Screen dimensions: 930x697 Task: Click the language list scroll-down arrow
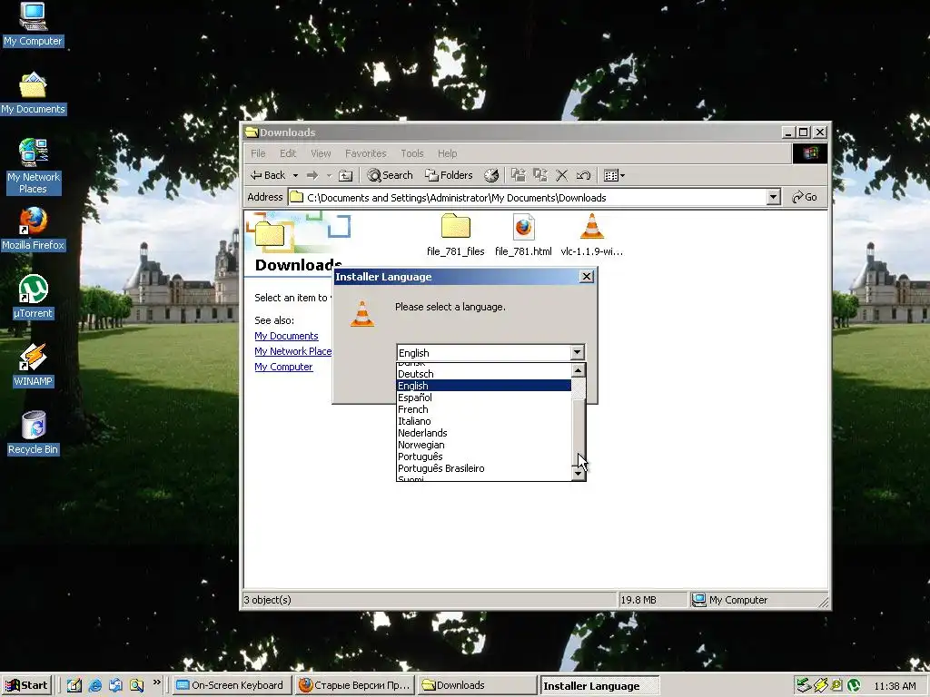579,474
